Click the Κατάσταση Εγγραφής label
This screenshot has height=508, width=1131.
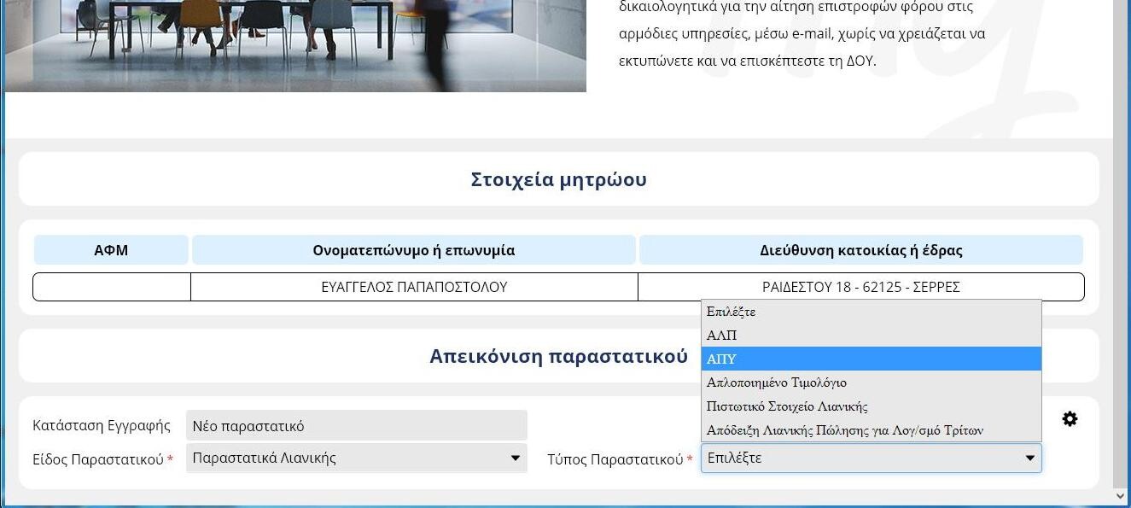102,425
